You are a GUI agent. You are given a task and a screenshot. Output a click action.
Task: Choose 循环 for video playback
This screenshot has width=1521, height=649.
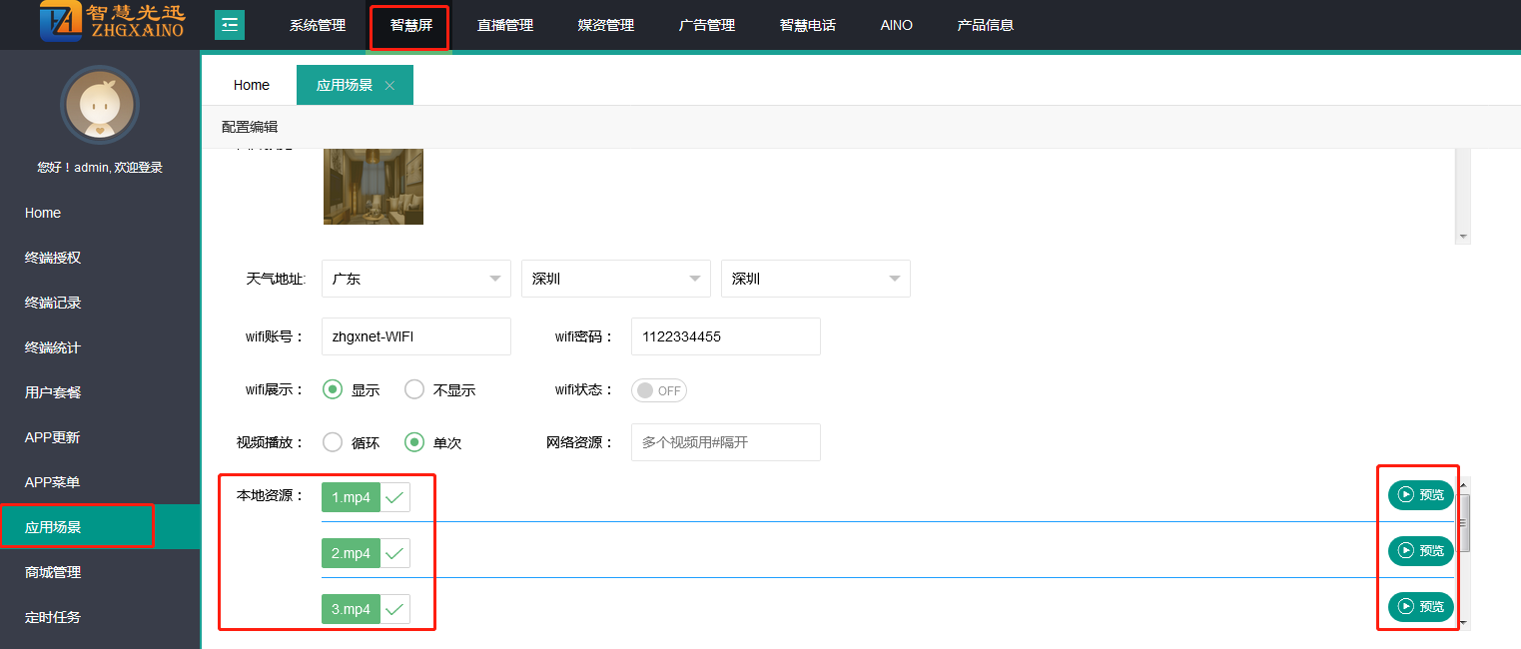click(333, 441)
